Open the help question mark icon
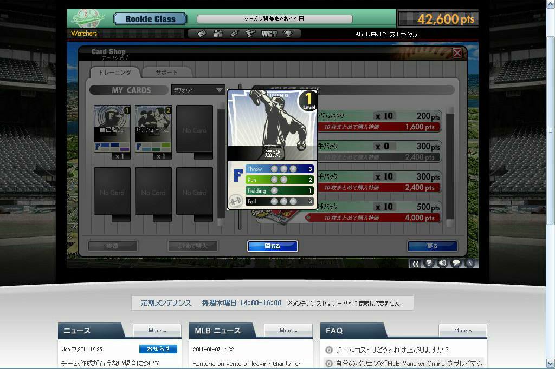Image resolution: width=555 pixels, height=369 pixels. (x=429, y=263)
